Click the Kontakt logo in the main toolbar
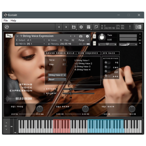 click(x=7, y=27)
